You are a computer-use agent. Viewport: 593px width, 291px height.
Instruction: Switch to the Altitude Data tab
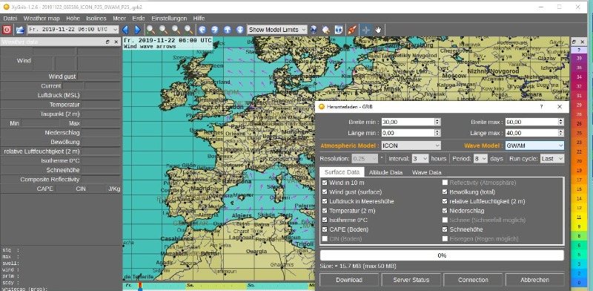[385, 172]
